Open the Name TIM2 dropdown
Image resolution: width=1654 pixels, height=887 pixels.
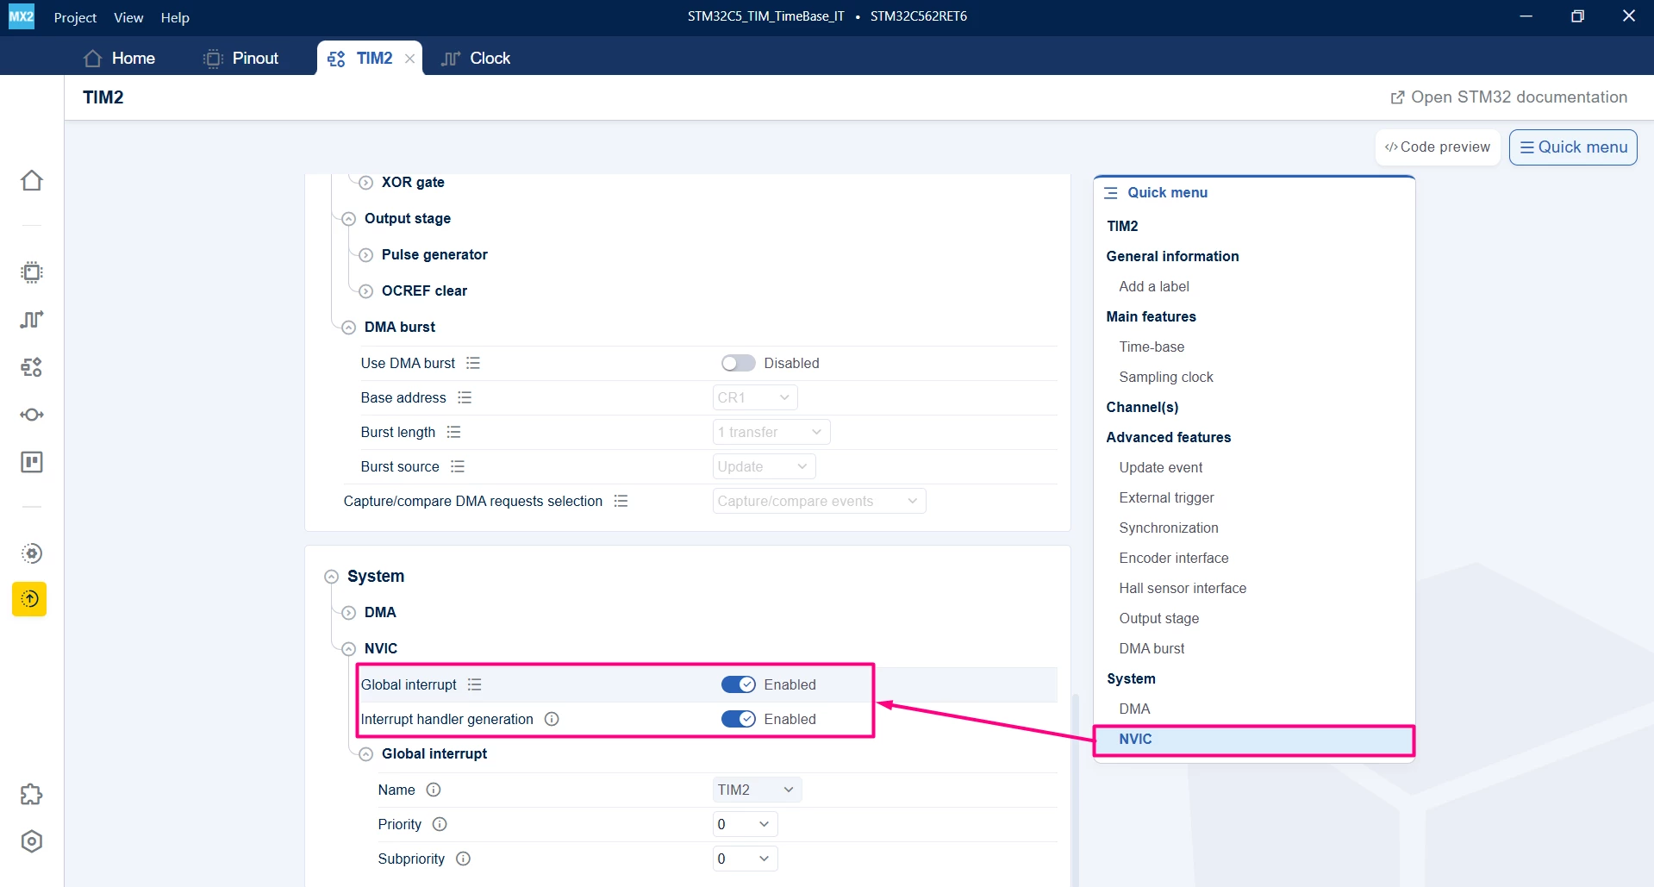757,790
